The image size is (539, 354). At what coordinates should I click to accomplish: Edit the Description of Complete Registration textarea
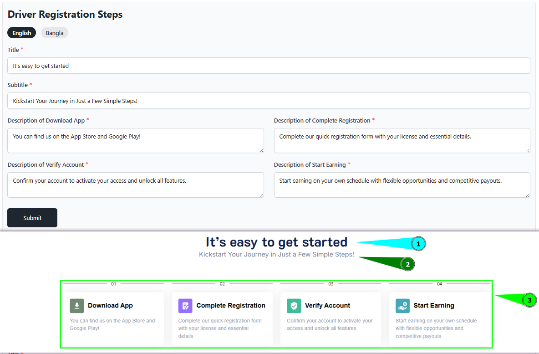pos(402,140)
